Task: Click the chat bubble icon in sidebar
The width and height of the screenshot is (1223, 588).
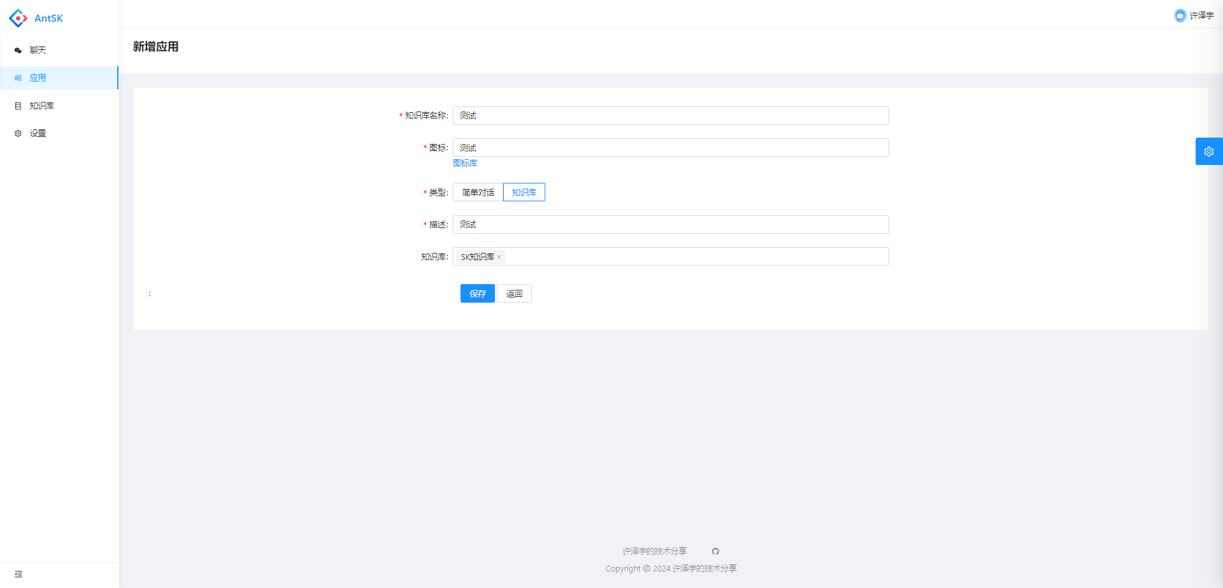Action: point(18,50)
